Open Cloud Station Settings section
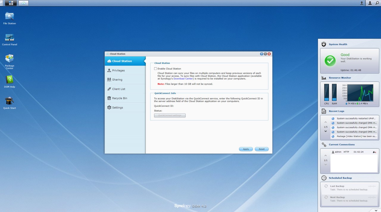 (125, 108)
